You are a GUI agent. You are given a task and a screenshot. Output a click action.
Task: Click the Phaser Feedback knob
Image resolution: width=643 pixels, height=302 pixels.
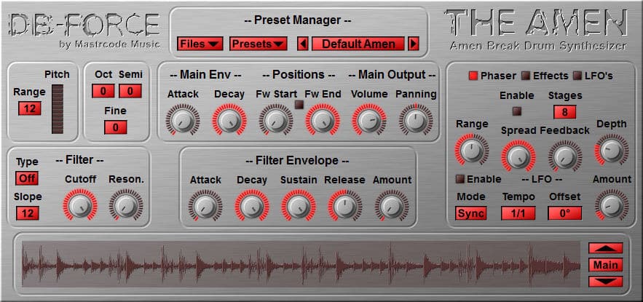pyautogui.click(x=565, y=156)
